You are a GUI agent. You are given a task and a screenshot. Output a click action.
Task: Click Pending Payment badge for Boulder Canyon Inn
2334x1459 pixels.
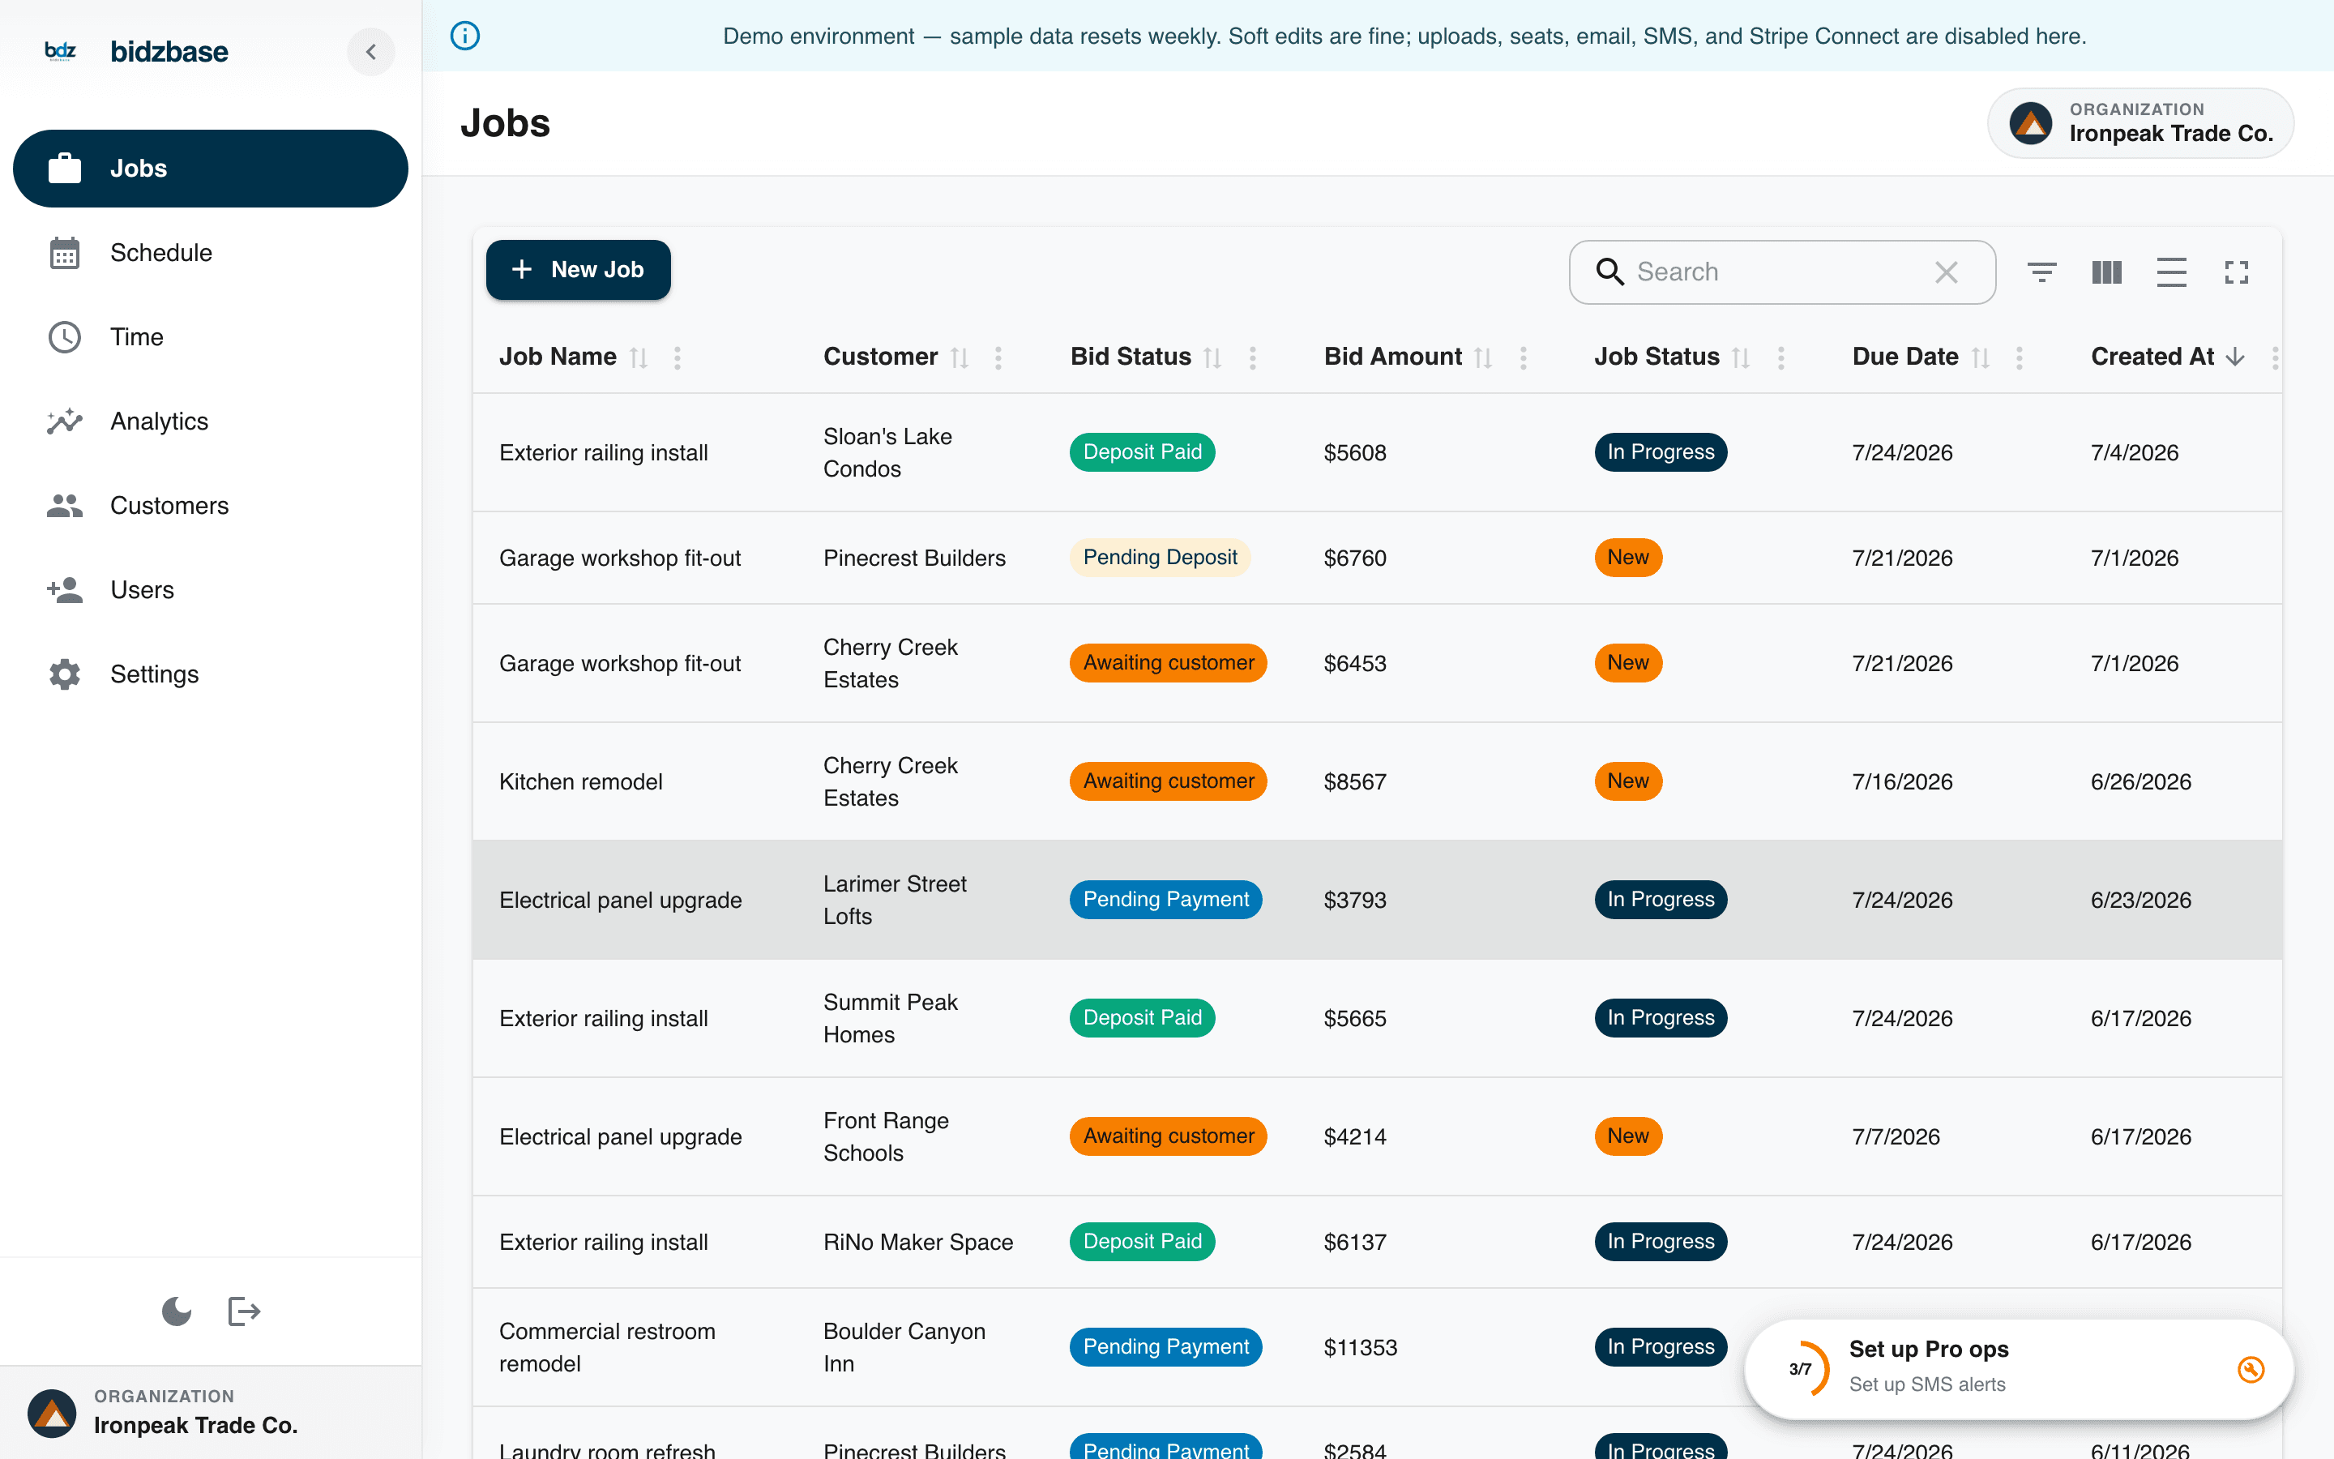[x=1165, y=1347]
